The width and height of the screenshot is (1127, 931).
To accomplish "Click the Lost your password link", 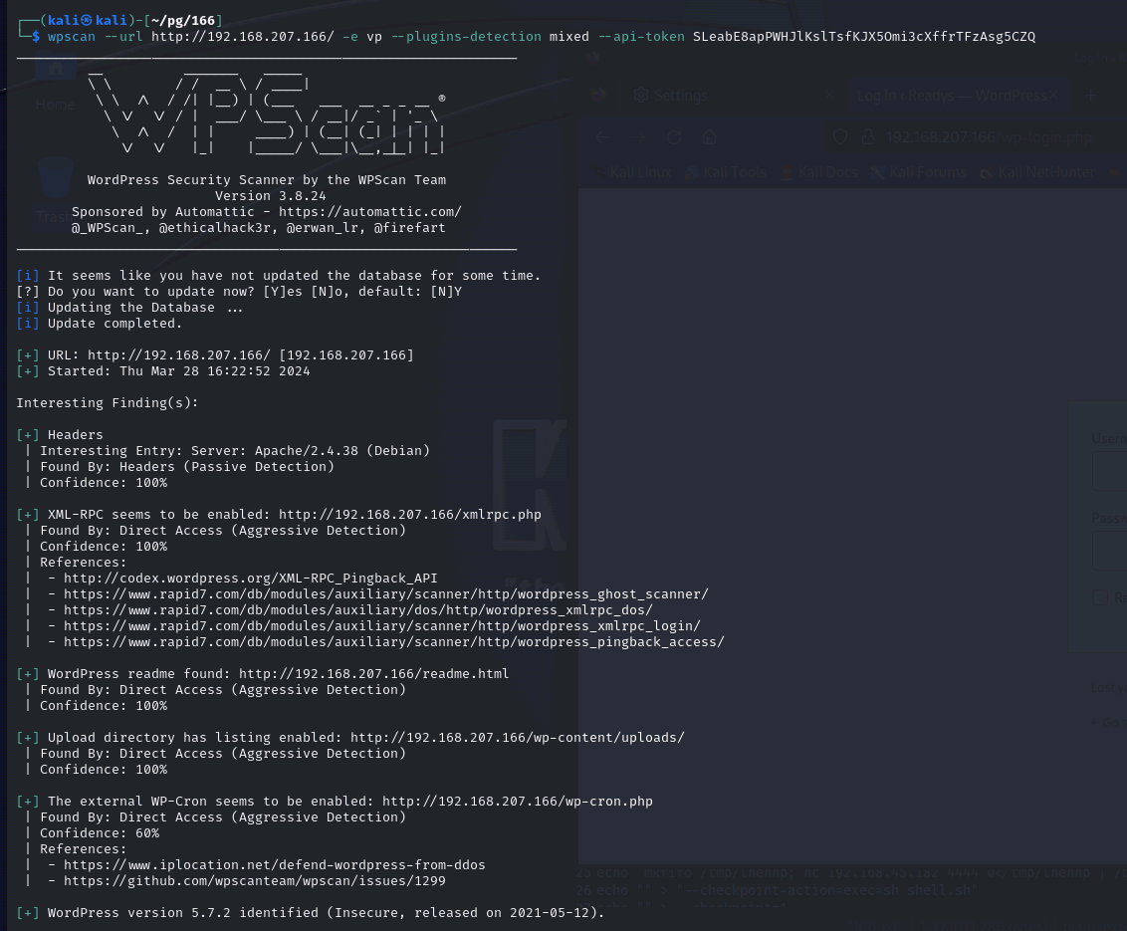I will click(1108, 688).
